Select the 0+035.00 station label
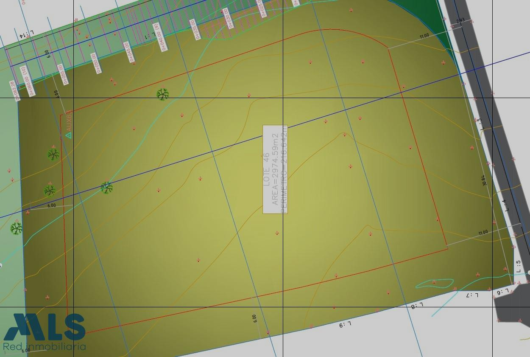530x357 pixels. [x=195, y=29]
